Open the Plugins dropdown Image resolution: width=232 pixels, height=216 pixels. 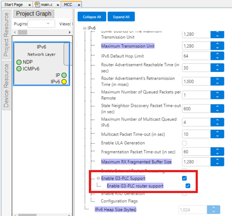41,24
